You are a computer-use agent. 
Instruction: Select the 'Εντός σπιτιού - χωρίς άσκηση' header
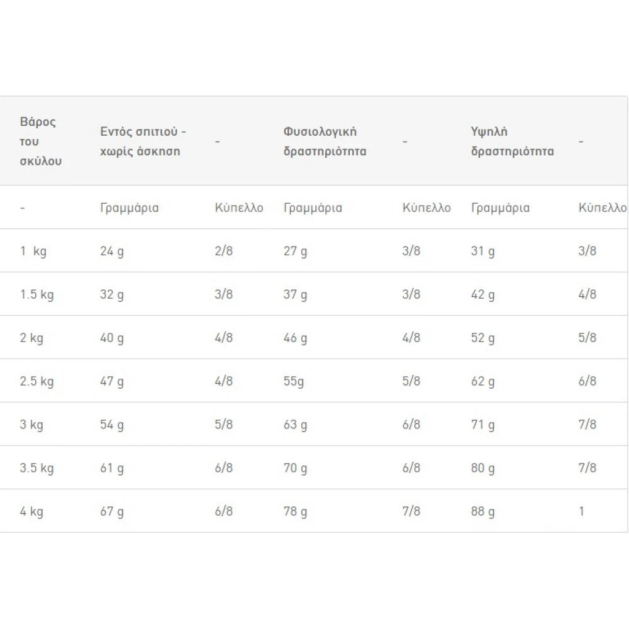pyautogui.click(x=143, y=141)
